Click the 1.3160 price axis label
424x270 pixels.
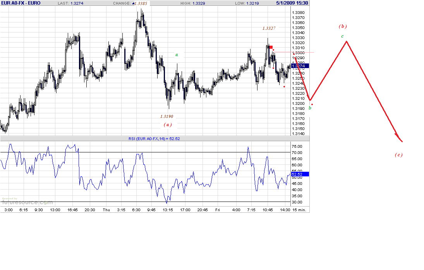(298, 124)
